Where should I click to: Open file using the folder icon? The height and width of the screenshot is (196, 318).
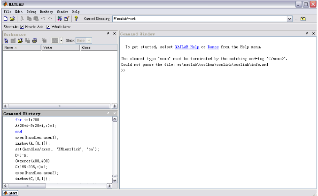click(12, 19)
